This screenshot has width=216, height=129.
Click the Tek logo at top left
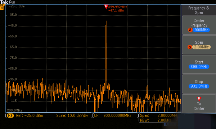pyautogui.click(x=4, y=2)
